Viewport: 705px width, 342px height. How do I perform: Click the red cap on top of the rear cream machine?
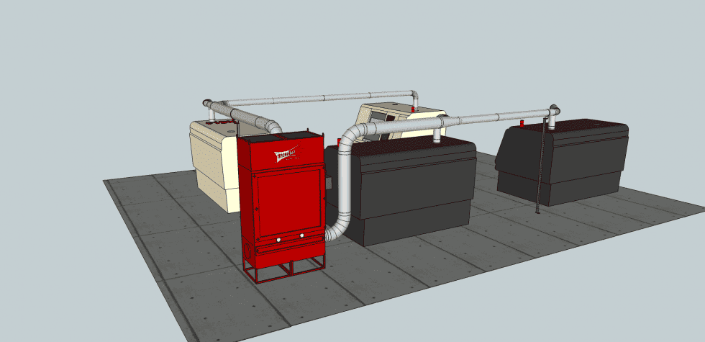tap(413, 109)
